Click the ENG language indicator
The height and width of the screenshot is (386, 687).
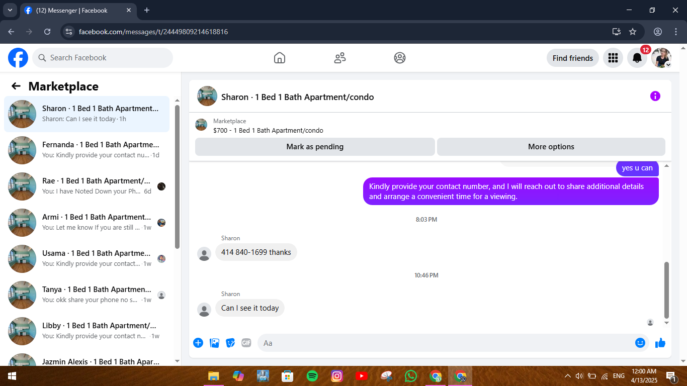click(619, 376)
